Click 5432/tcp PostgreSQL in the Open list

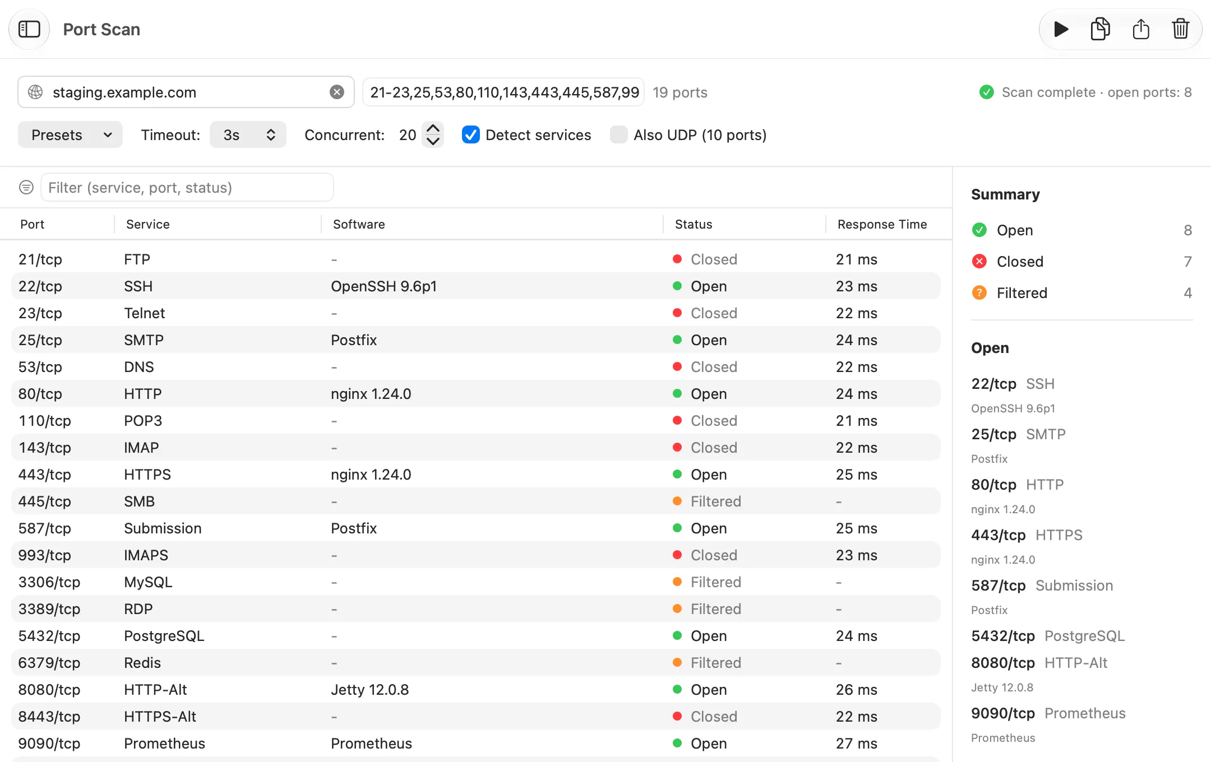[x=1048, y=635]
